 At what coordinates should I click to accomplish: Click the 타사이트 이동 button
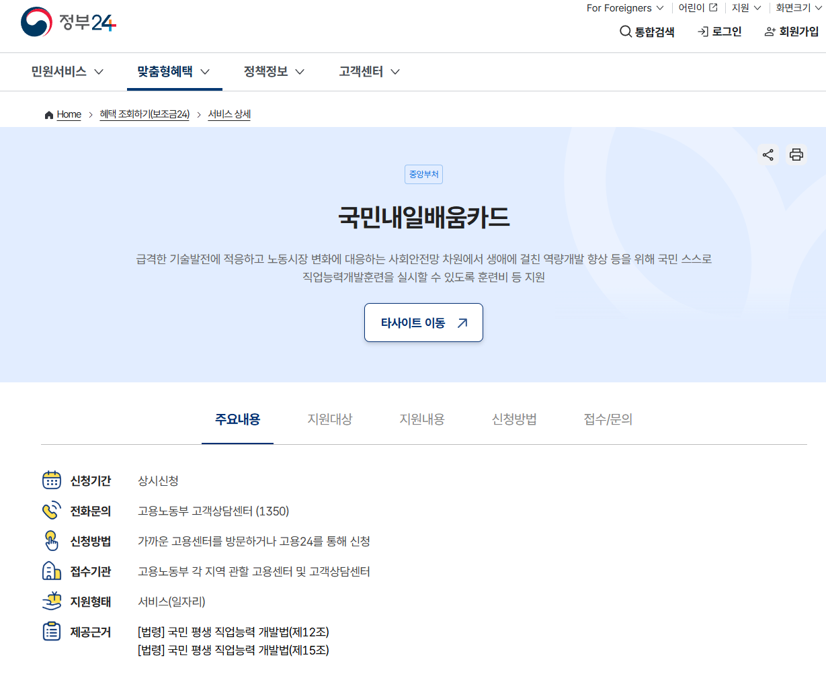coord(423,323)
